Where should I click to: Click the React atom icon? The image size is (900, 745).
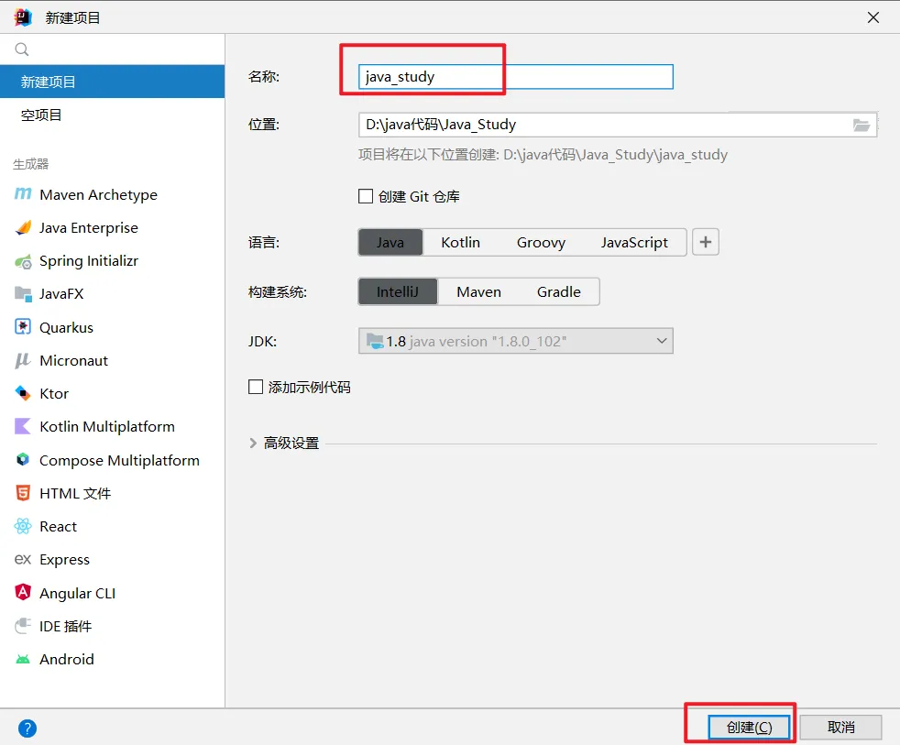22,526
